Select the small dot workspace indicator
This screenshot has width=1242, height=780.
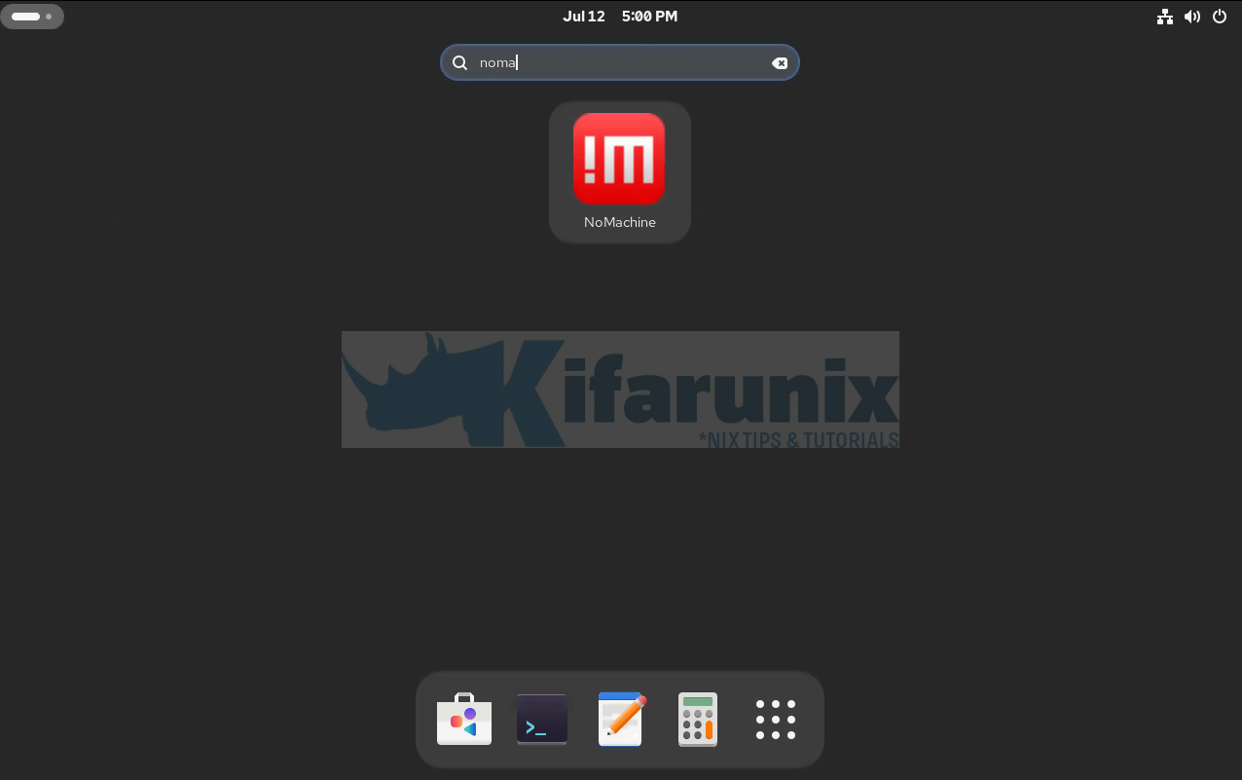point(49,17)
